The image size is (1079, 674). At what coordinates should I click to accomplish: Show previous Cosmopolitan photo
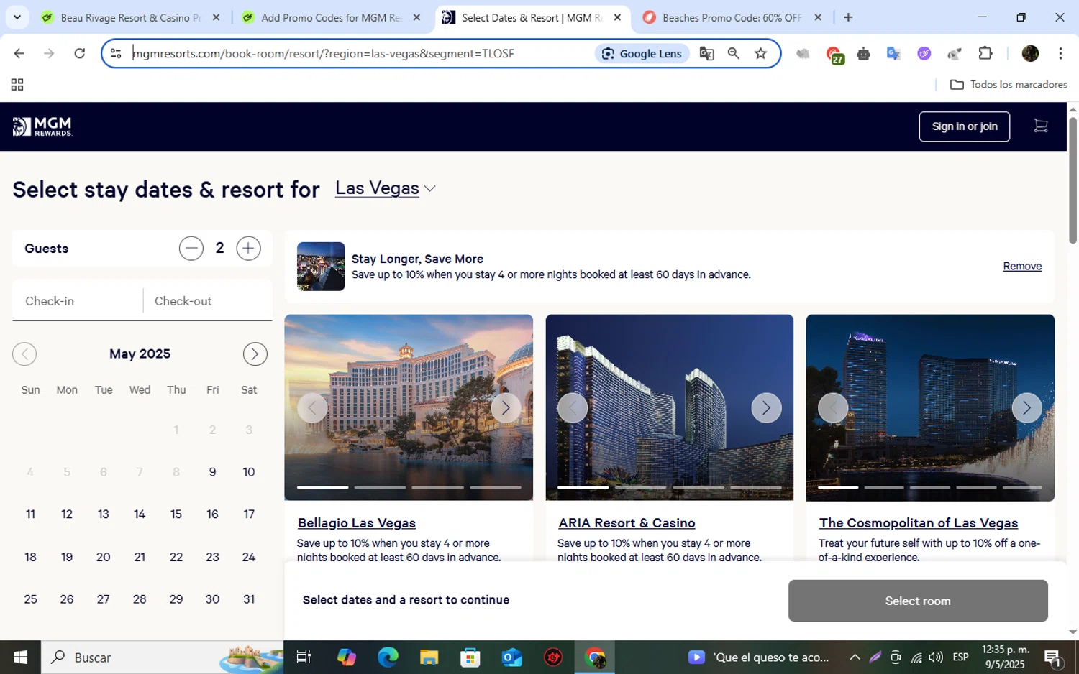pyautogui.click(x=833, y=408)
